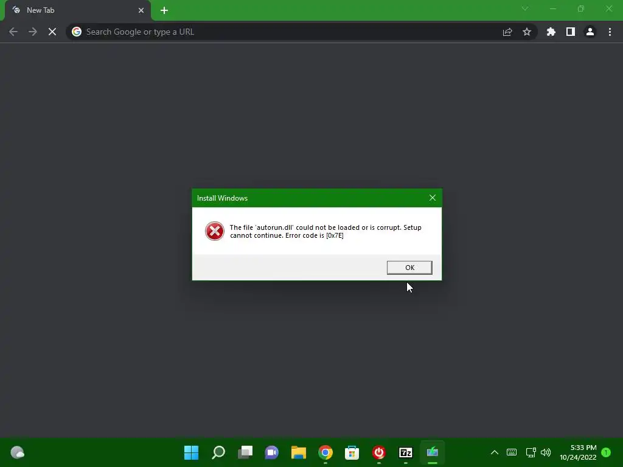
Task: Open a new Chrome tab
Action: 164,10
